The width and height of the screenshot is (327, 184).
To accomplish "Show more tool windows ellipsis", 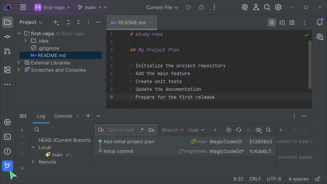I will [7, 84].
